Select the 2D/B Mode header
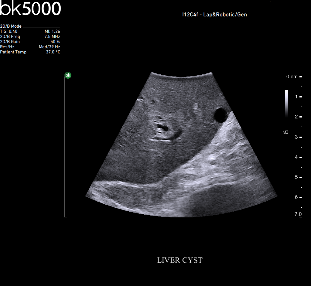Image resolution: width=311 pixels, height=286 pixels. pyautogui.click(x=11, y=26)
